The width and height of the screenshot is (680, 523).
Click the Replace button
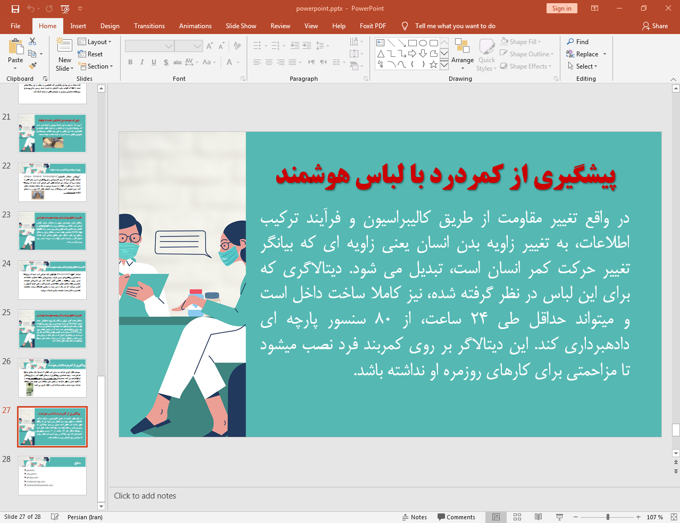pos(583,54)
